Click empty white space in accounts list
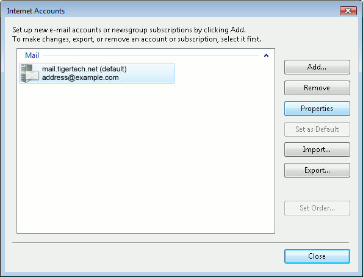This screenshot has height=277, width=363. point(146,157)
